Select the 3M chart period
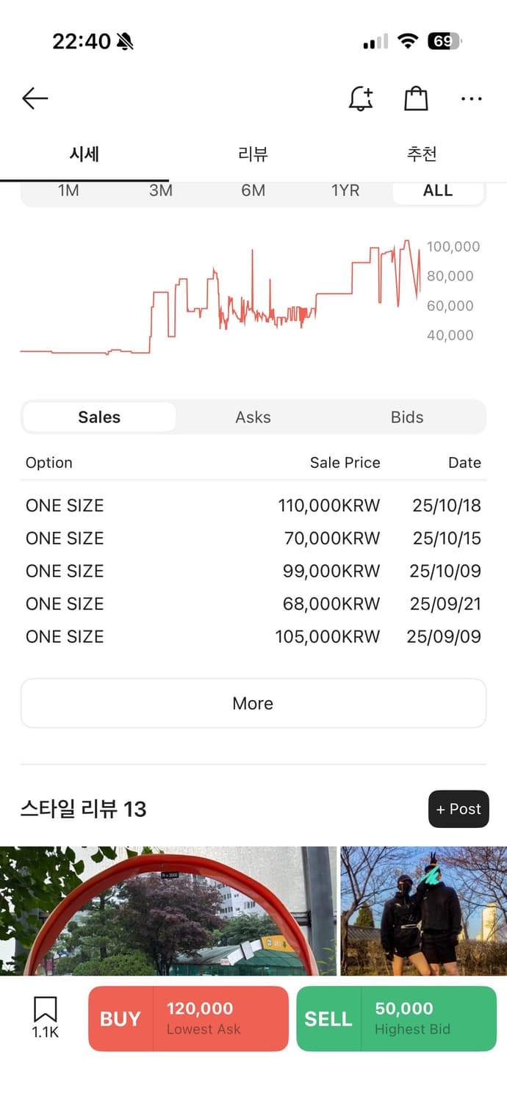 tap(161, 191)
